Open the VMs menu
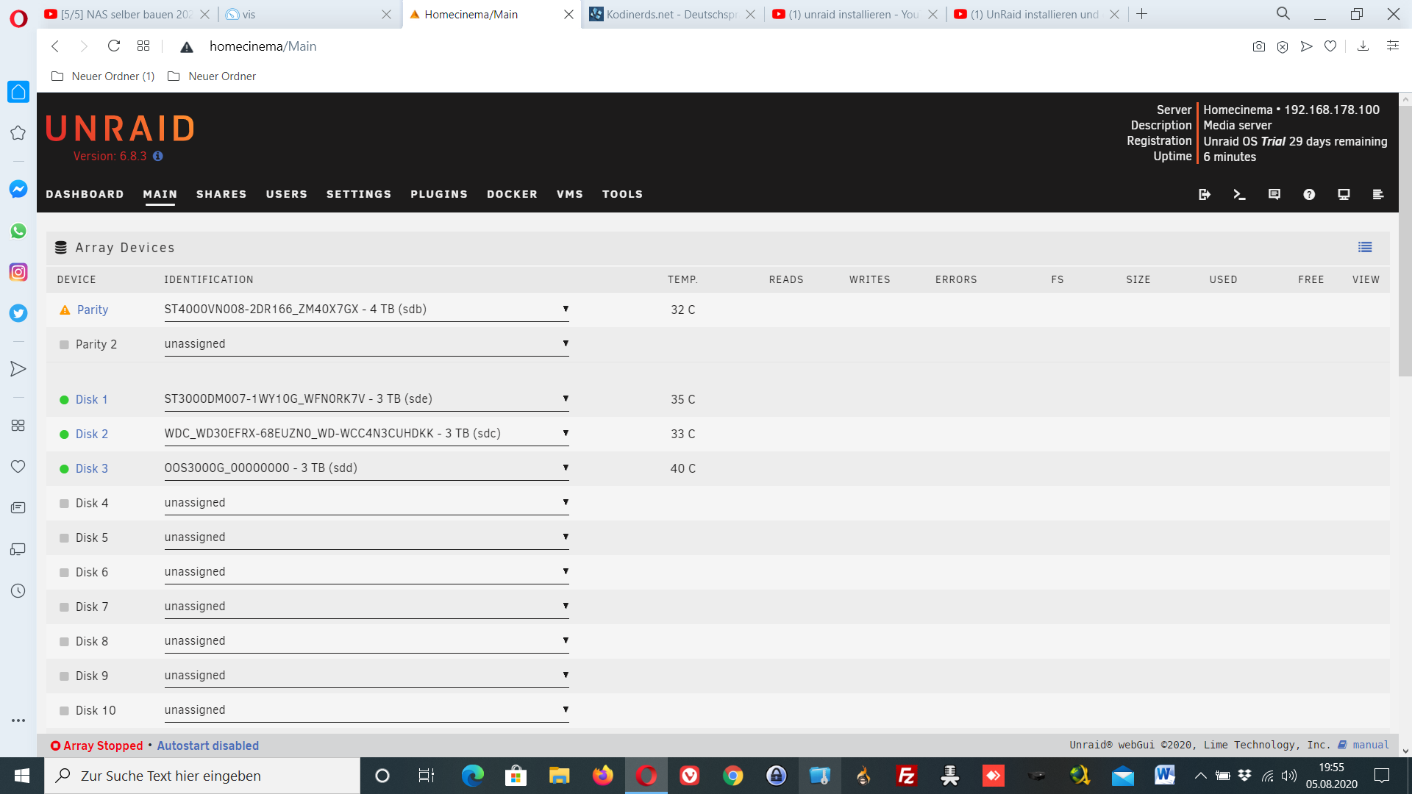1412x794 pixels. (x=570, y=194)
